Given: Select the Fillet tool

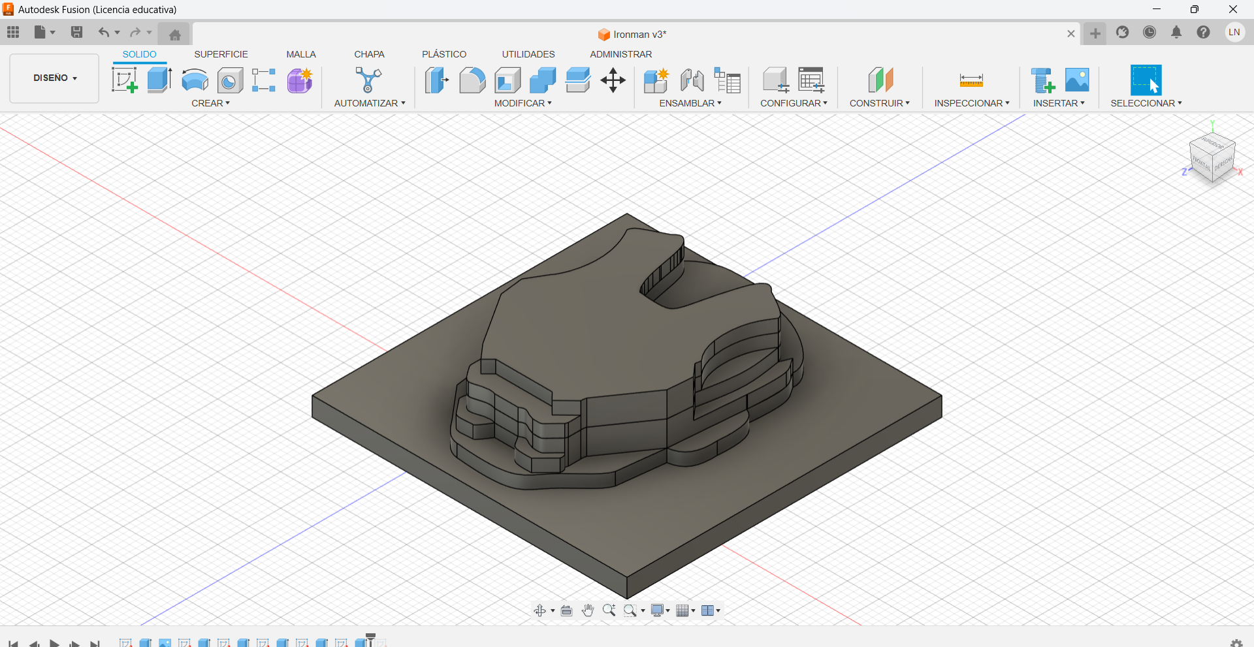Looking at the screenshot, I should (x=472, y=80).
